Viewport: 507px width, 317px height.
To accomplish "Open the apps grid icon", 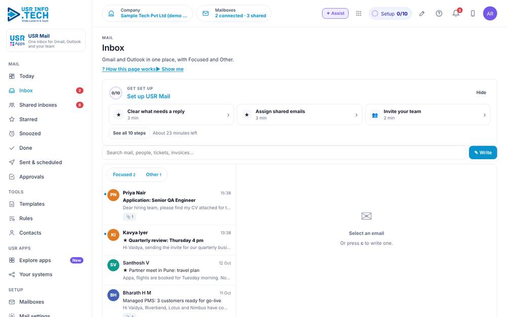I will click(x=358, y=13).
